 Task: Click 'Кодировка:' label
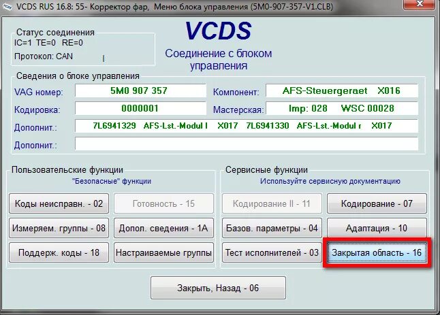[37, 110]
